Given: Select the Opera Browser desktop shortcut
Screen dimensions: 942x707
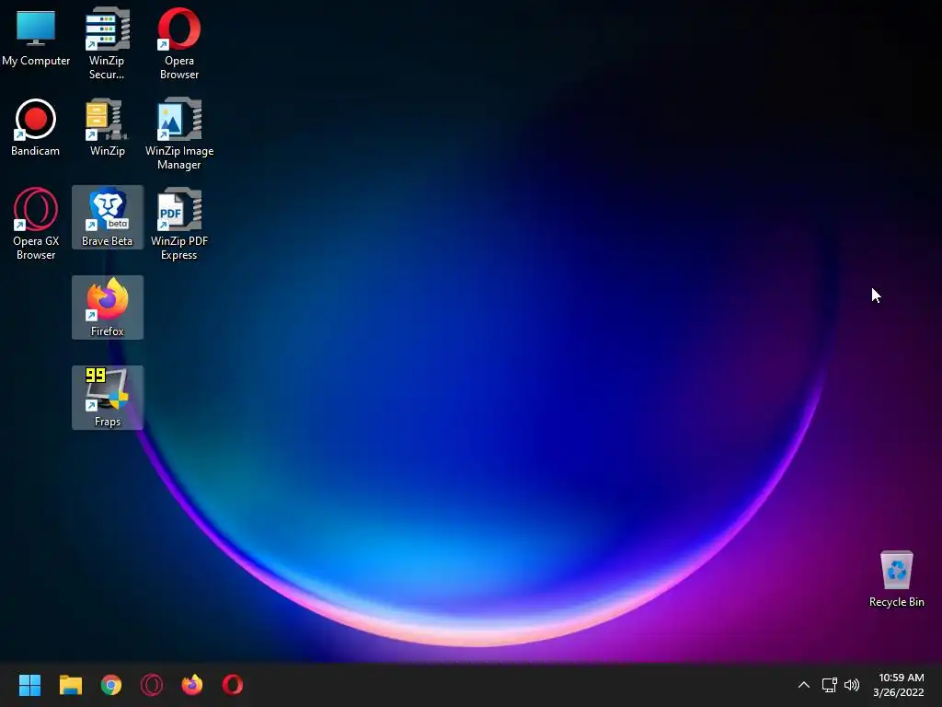Looking at the screenshot, I should point(179,43).
